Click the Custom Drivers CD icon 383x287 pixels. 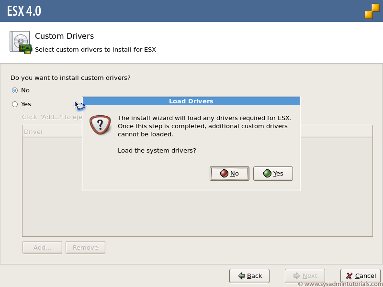20,42
